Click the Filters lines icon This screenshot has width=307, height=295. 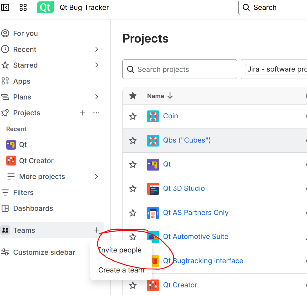(x=5, y=192)
